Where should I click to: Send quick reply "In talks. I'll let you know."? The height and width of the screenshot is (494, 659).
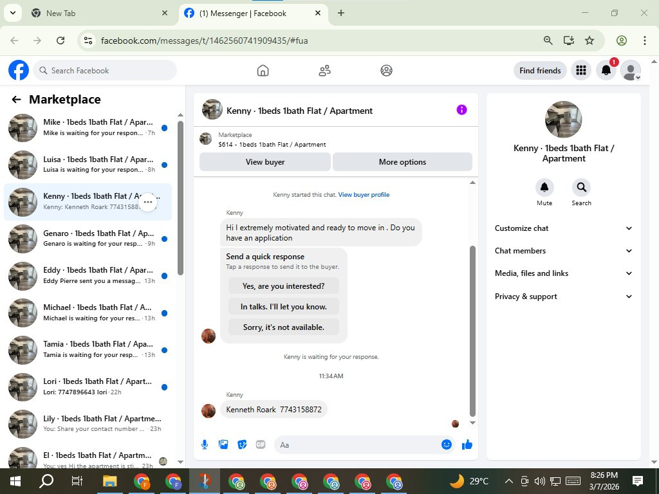(x=284, y=307)
